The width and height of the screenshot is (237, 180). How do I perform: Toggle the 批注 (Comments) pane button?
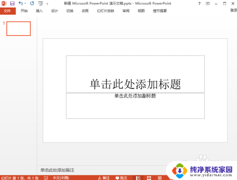click(x=121, y=178)
